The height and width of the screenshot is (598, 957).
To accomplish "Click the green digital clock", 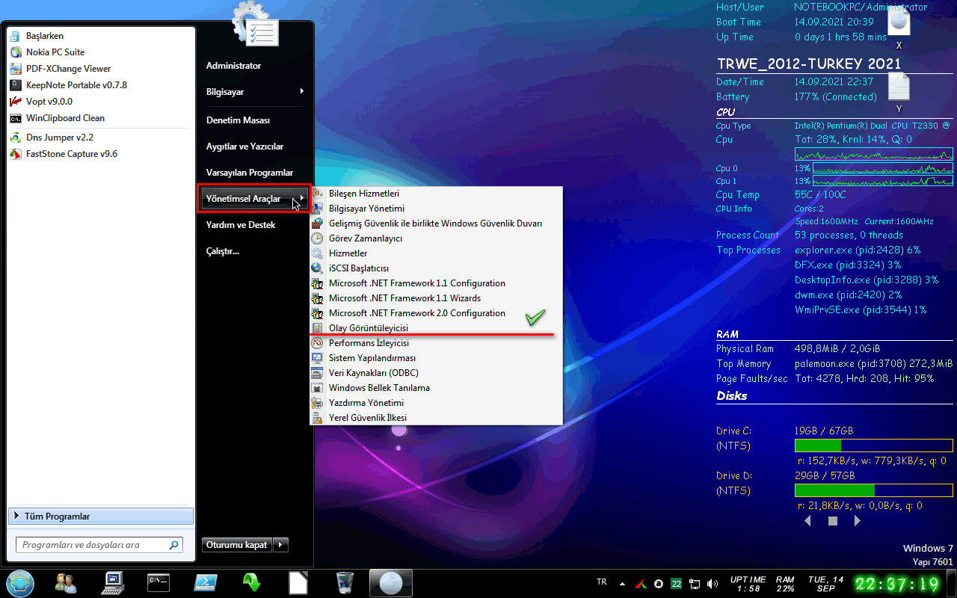I will coord(897,583).
